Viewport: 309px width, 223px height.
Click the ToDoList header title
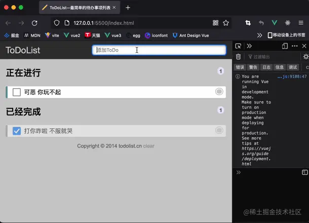tap(23, 50)
